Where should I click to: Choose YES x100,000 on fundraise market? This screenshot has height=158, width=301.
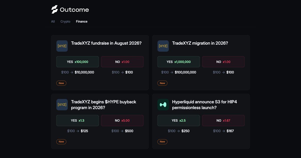pos(78,62)
